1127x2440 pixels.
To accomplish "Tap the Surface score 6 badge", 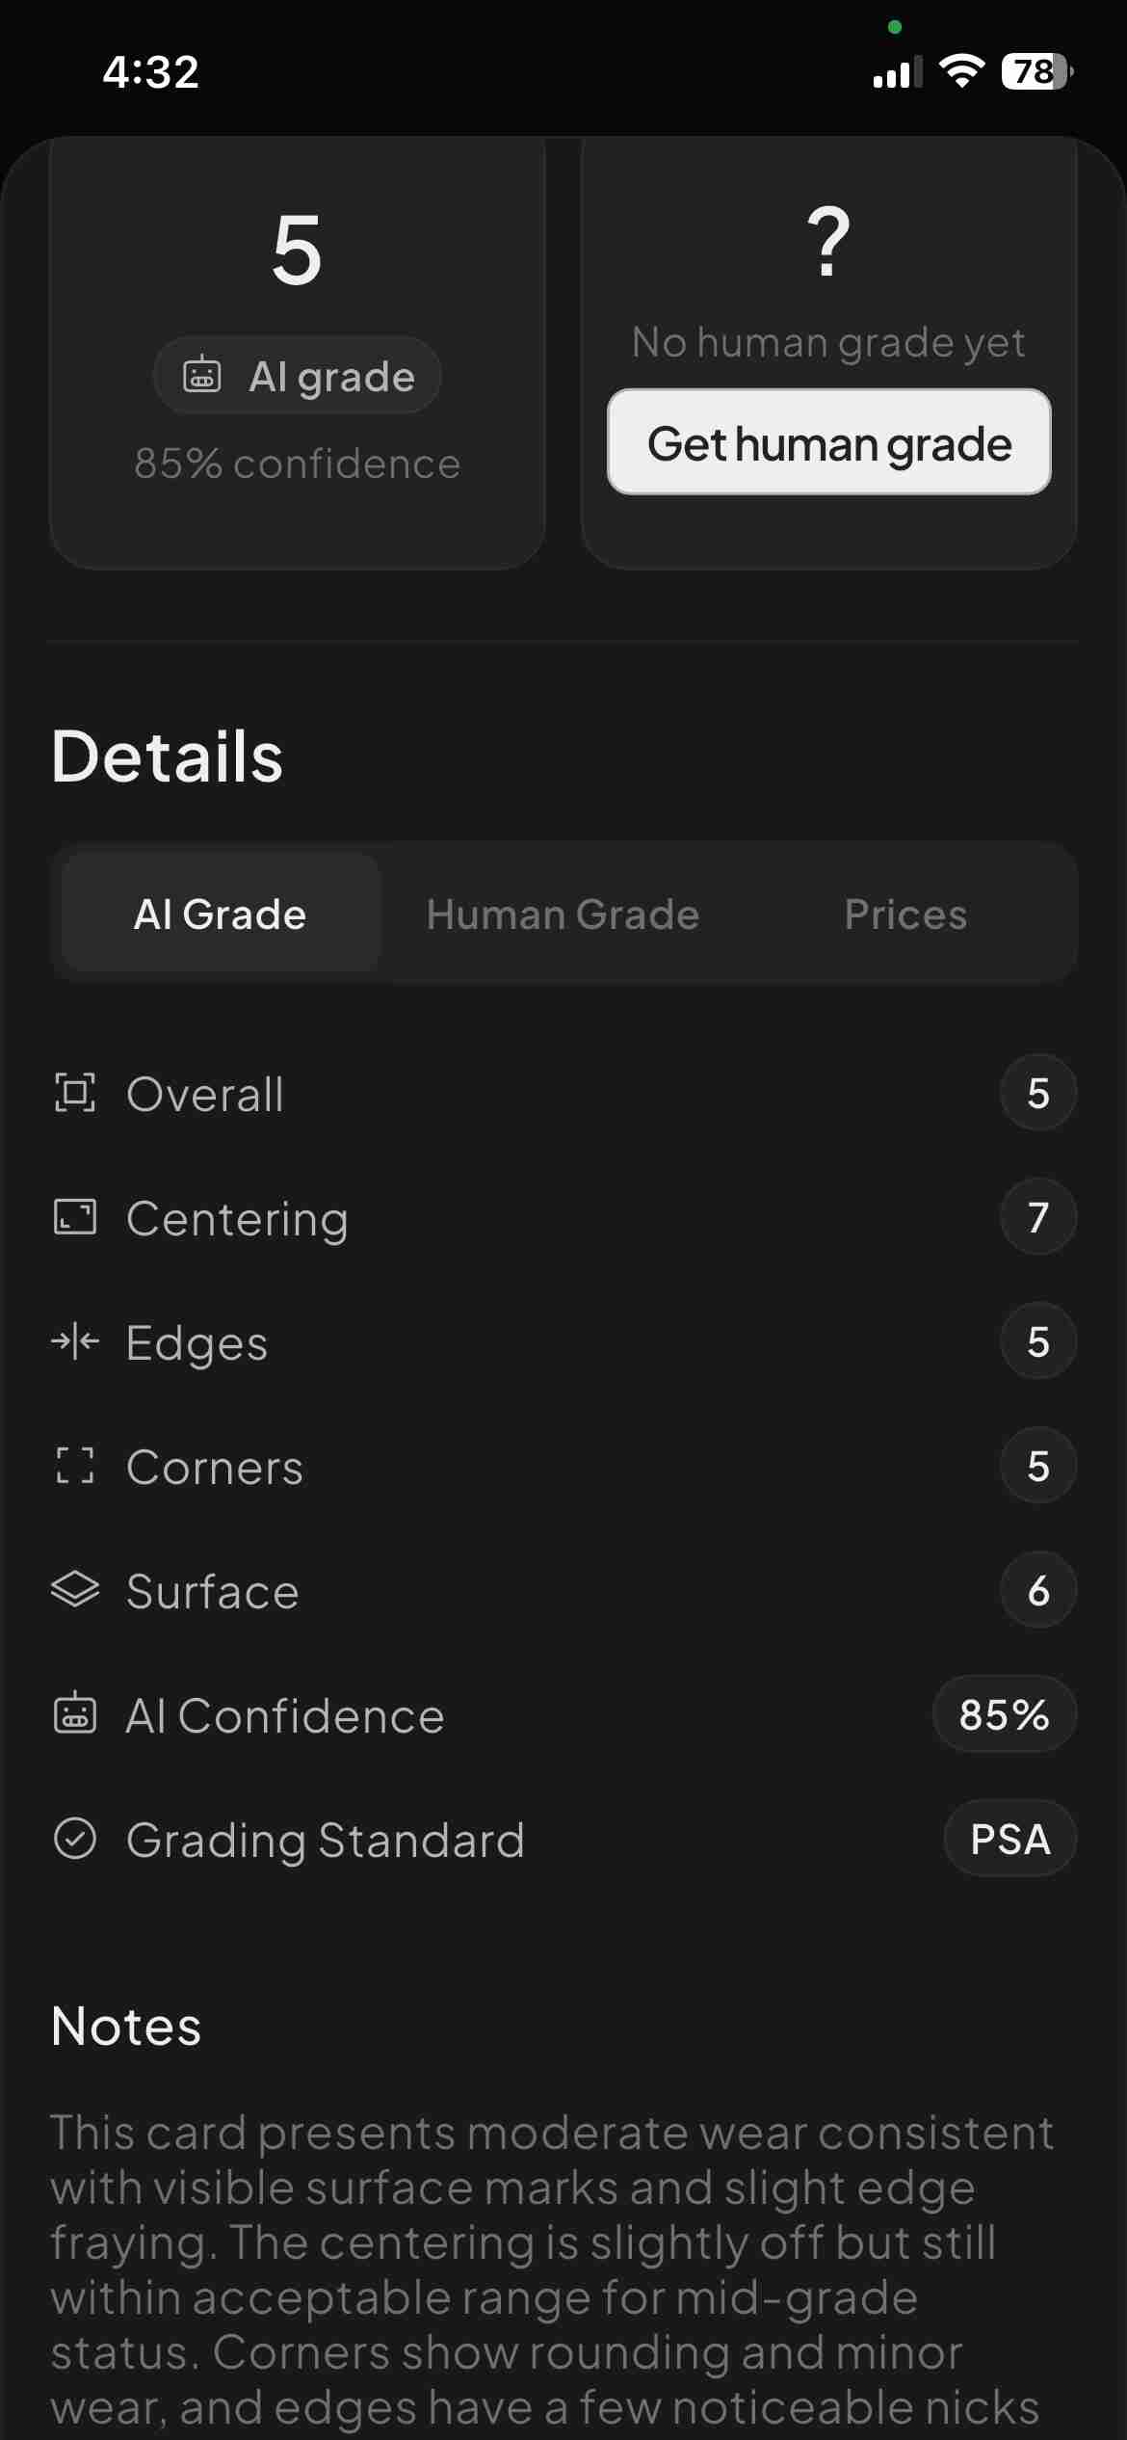I will click(x=1037, y=1590).
